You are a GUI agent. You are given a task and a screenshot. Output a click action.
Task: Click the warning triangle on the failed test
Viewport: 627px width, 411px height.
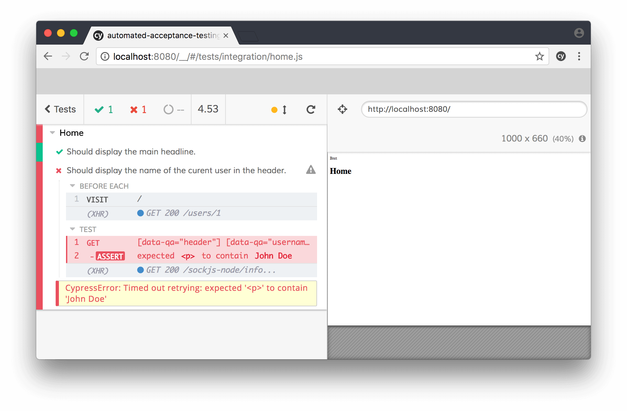pyautogui.click(x=311, y=170)
